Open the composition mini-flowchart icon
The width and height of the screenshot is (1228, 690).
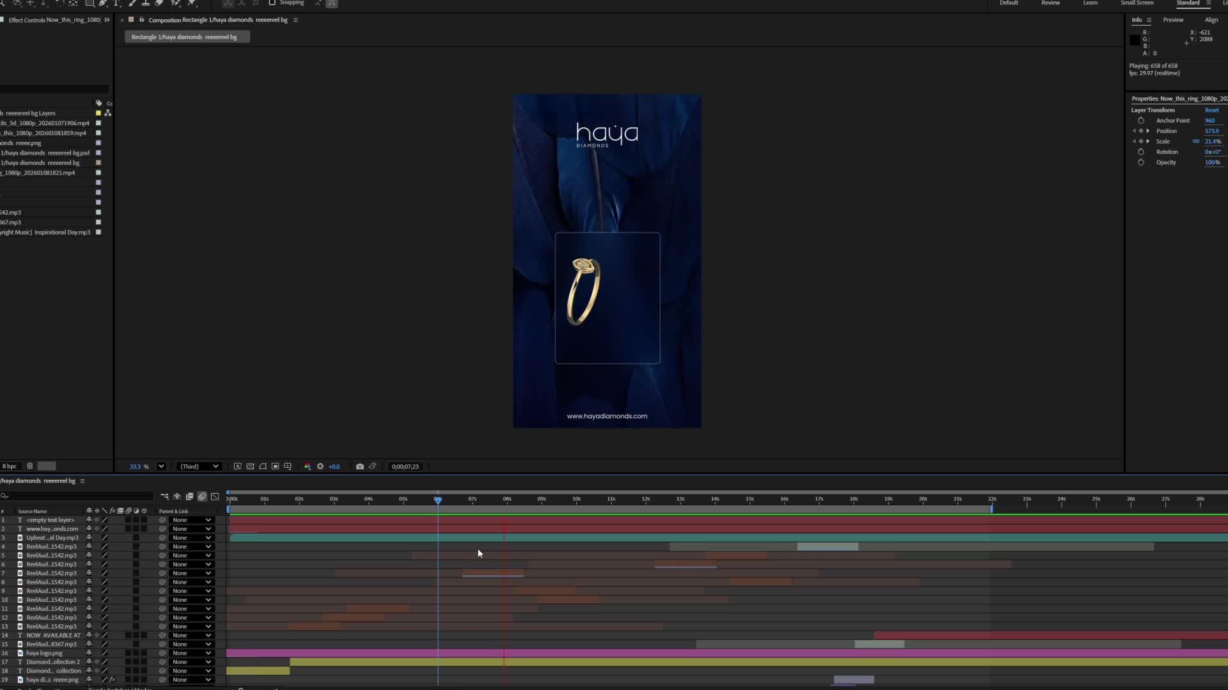click(164, 496)
